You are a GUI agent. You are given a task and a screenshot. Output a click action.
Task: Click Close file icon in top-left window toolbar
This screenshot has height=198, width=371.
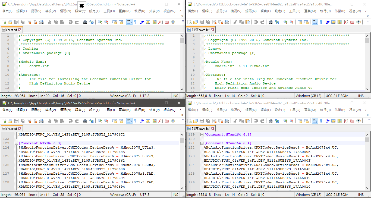click(x=29, y=22)
